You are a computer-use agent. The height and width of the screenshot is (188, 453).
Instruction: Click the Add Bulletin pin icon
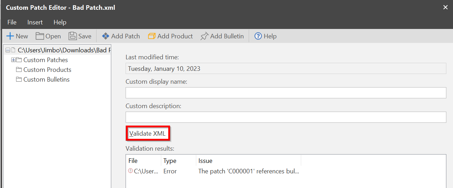point(204,36)
